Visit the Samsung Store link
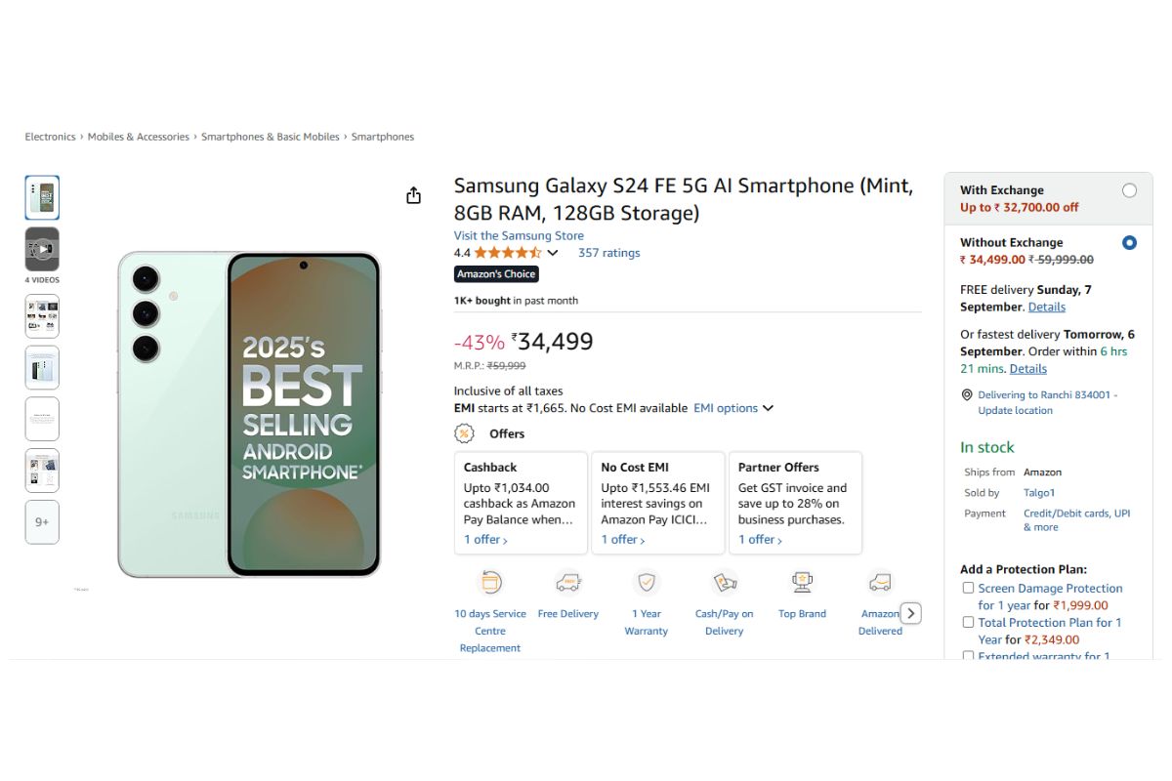Screen dimensions: 1172x781 pyautogui.click(x=518, y=235)
